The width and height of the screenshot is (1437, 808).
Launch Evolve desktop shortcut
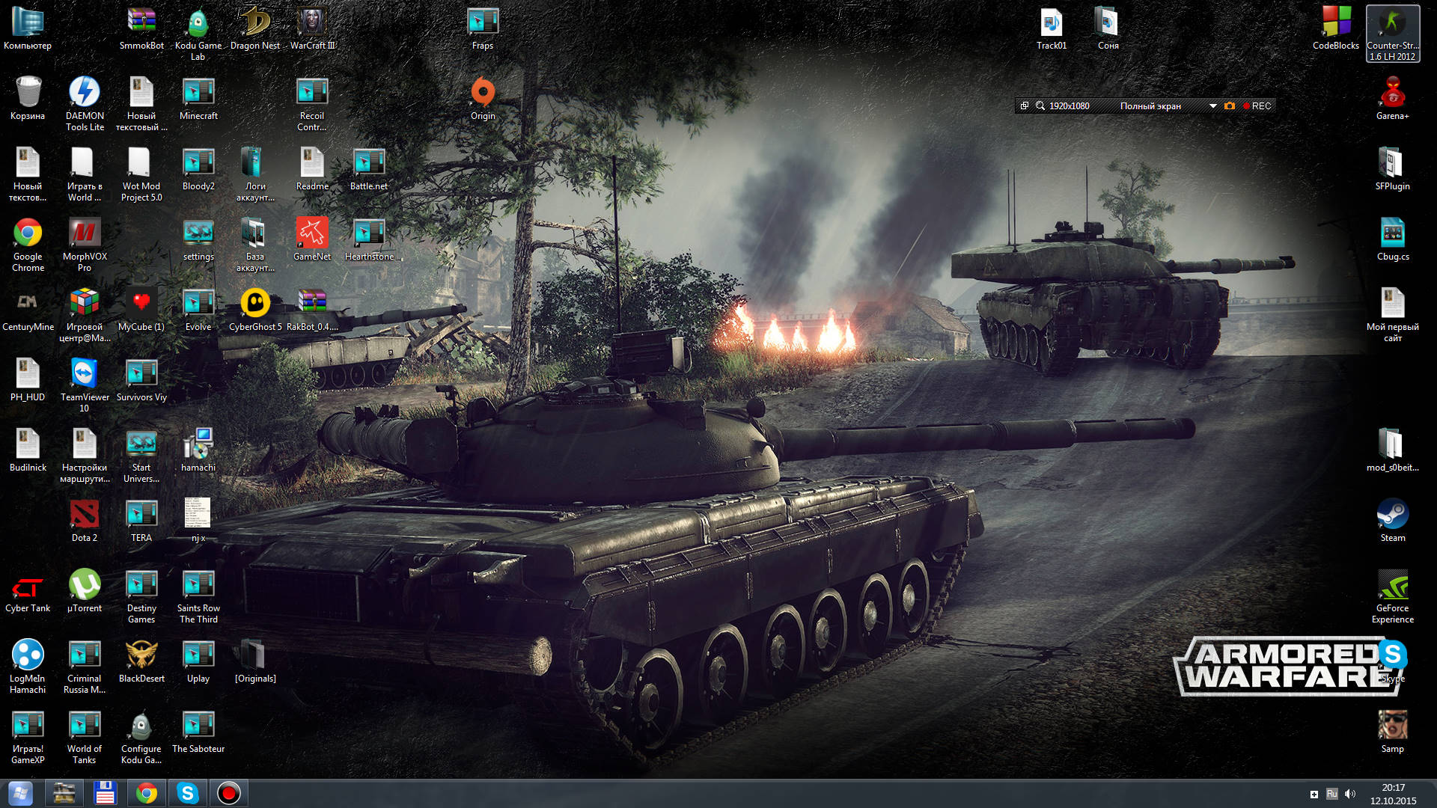[198, 310]
